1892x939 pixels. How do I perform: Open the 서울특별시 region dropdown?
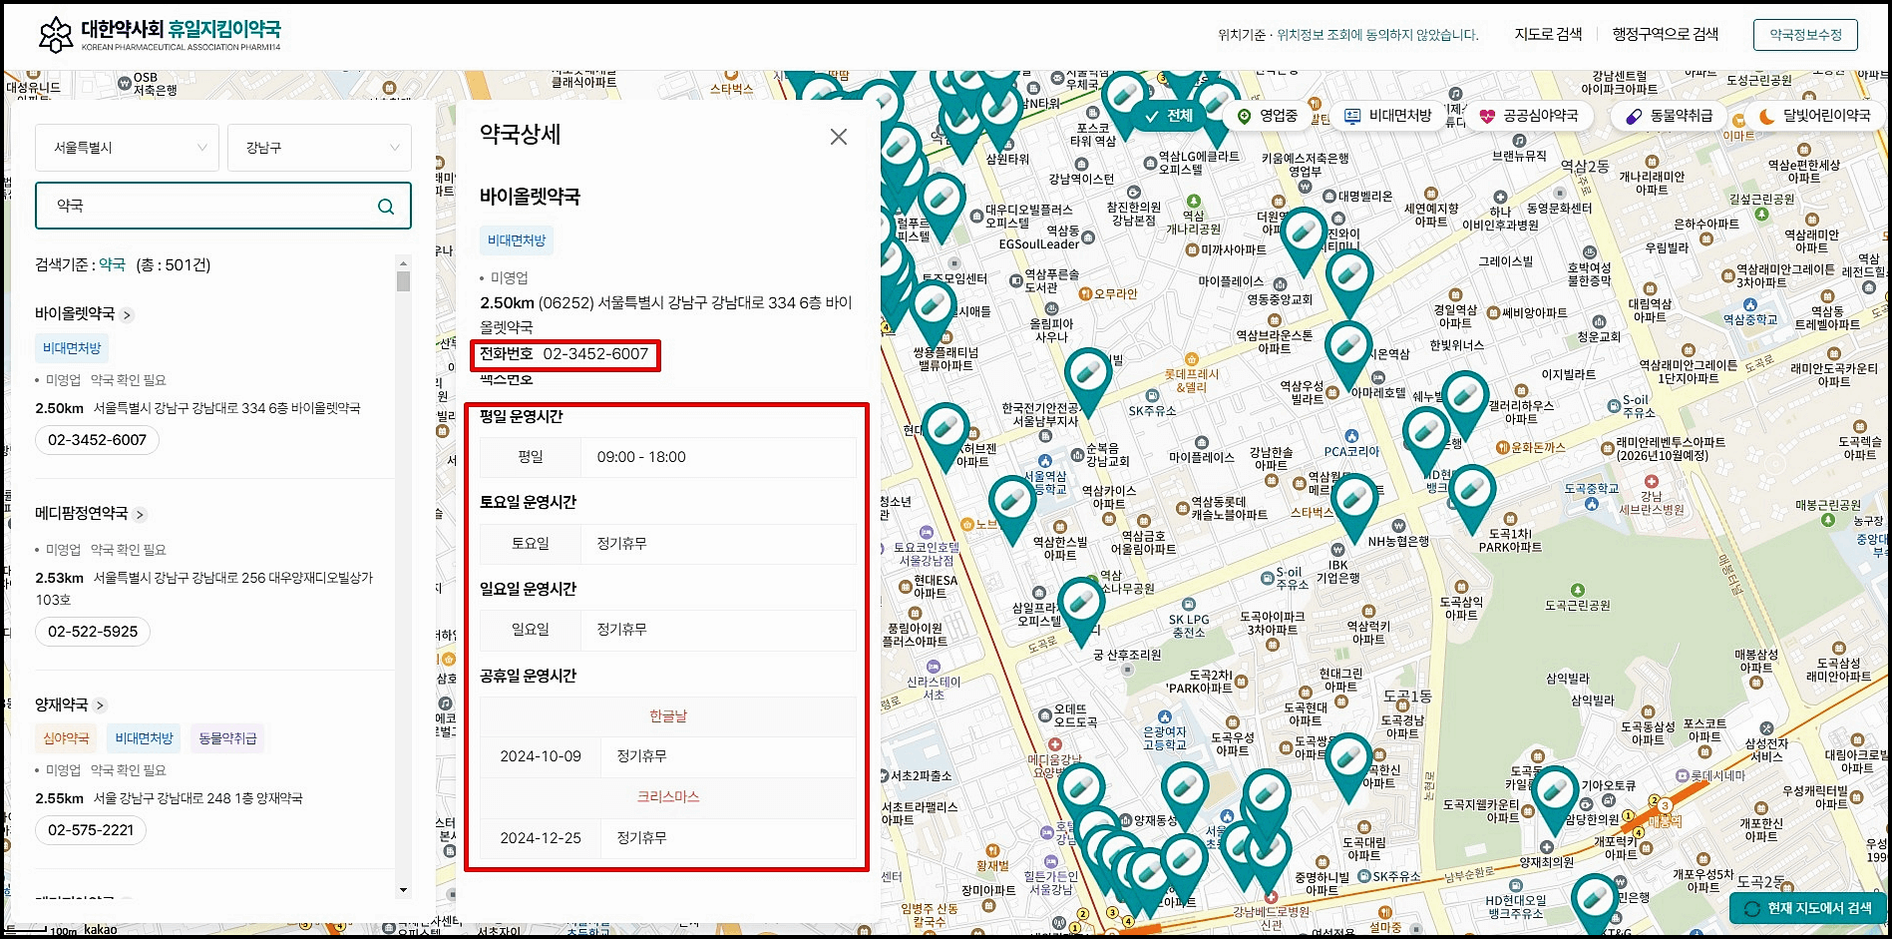pyautogui.click(x=127, y=147)
